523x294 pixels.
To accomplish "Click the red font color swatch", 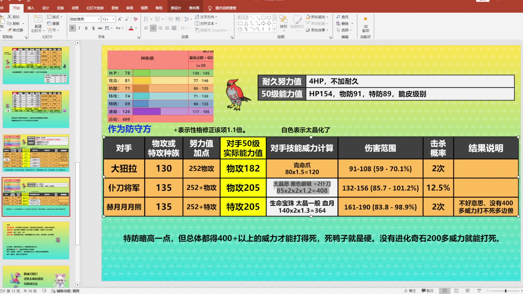I will tap(131, 28).
